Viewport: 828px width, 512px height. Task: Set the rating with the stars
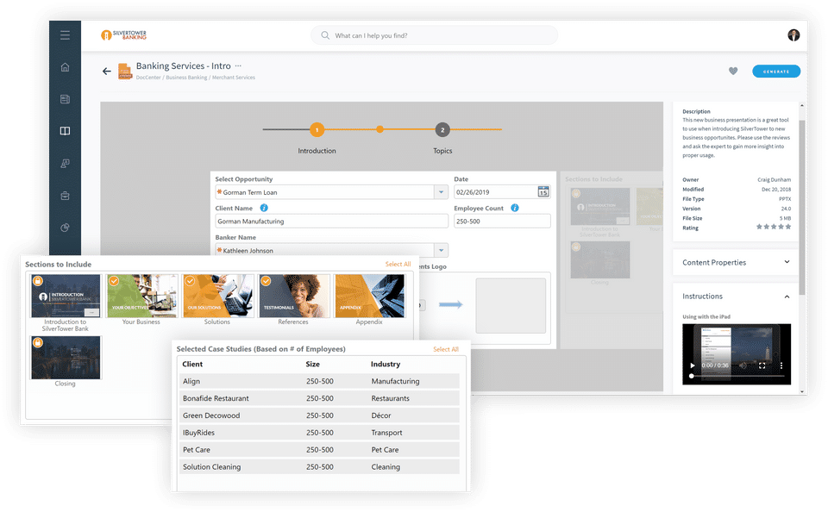click(x=774, y=227)
